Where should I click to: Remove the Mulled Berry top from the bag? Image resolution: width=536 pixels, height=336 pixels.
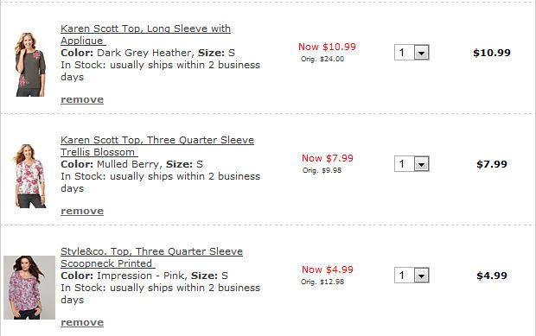point(82,211)
